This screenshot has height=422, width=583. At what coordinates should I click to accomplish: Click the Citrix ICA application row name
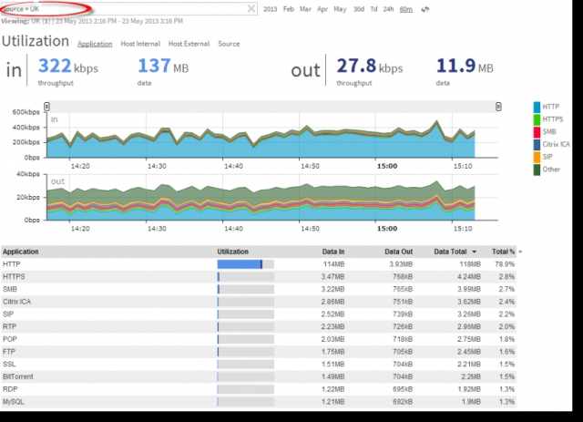pos(16,302)
